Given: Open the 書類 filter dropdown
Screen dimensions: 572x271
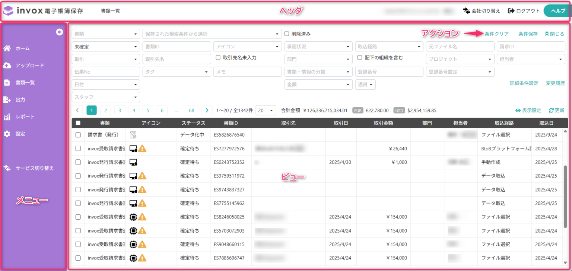Looking at the screenshot, I should pyautogui.click(x=105, y=34).
